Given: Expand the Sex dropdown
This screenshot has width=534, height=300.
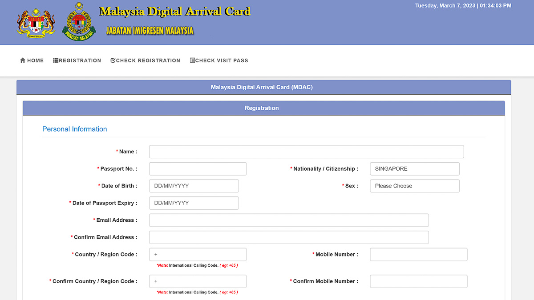Looking at the screenshot, I should [x=414, y=186].
